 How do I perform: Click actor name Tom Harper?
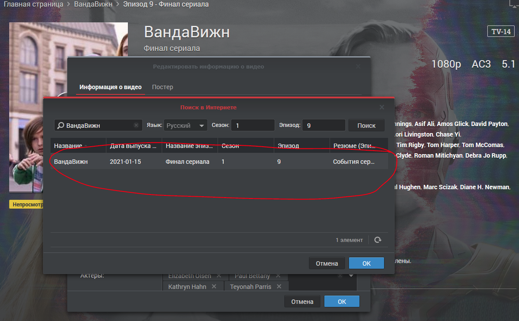click(x=443, y=145)
